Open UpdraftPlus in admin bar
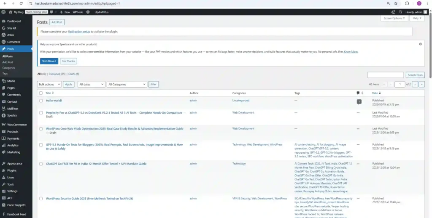This screenshot has width=432, height=218. click(101, 12)
